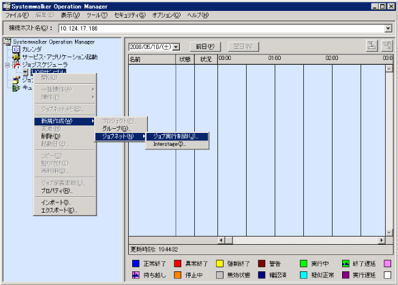Screen dimensions: 398x285
Task: Click the blue 正常終了 legend swatch
Action: [136, 264]
